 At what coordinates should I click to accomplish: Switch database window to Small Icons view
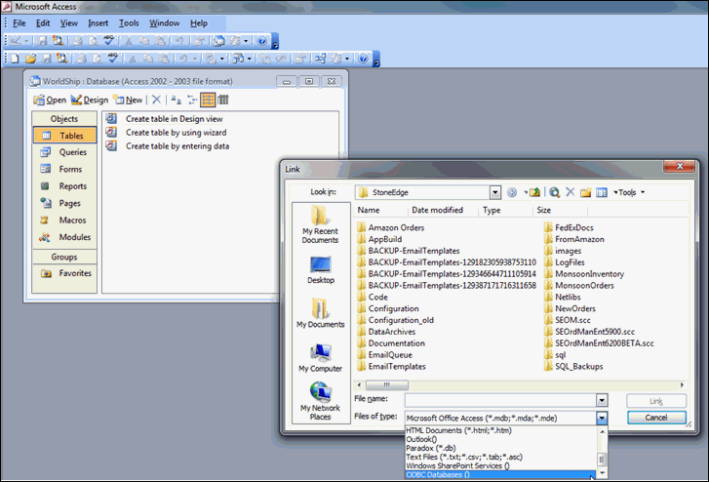pos(192,100)
